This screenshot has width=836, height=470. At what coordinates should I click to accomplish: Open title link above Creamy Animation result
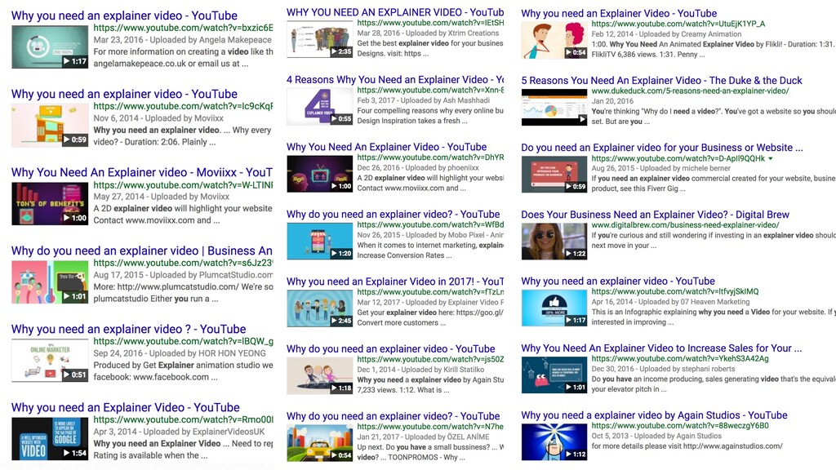pyautogui.click(x=619, y=13)
